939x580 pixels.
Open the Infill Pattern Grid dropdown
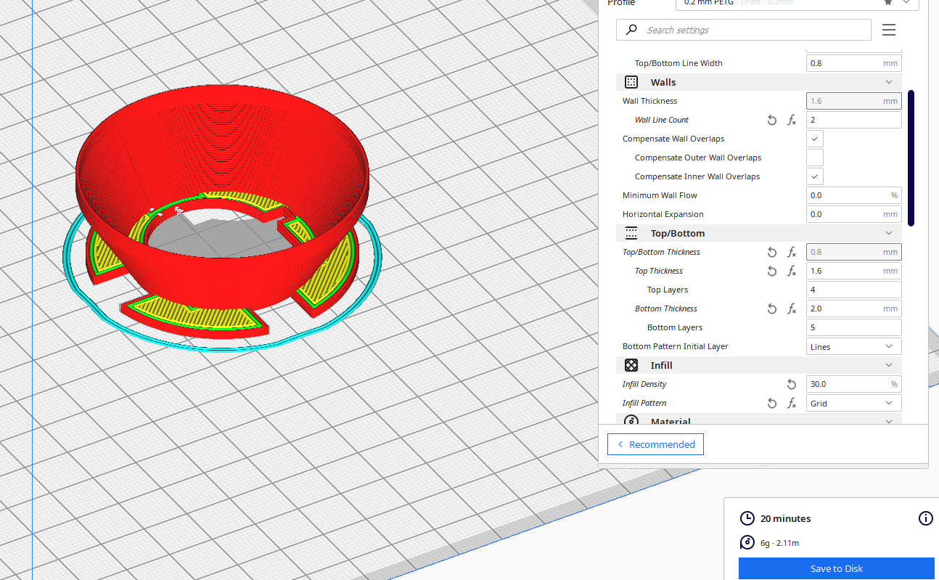point(853,404)
